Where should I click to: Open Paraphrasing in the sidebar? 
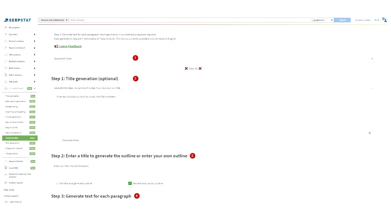(12, 107)
